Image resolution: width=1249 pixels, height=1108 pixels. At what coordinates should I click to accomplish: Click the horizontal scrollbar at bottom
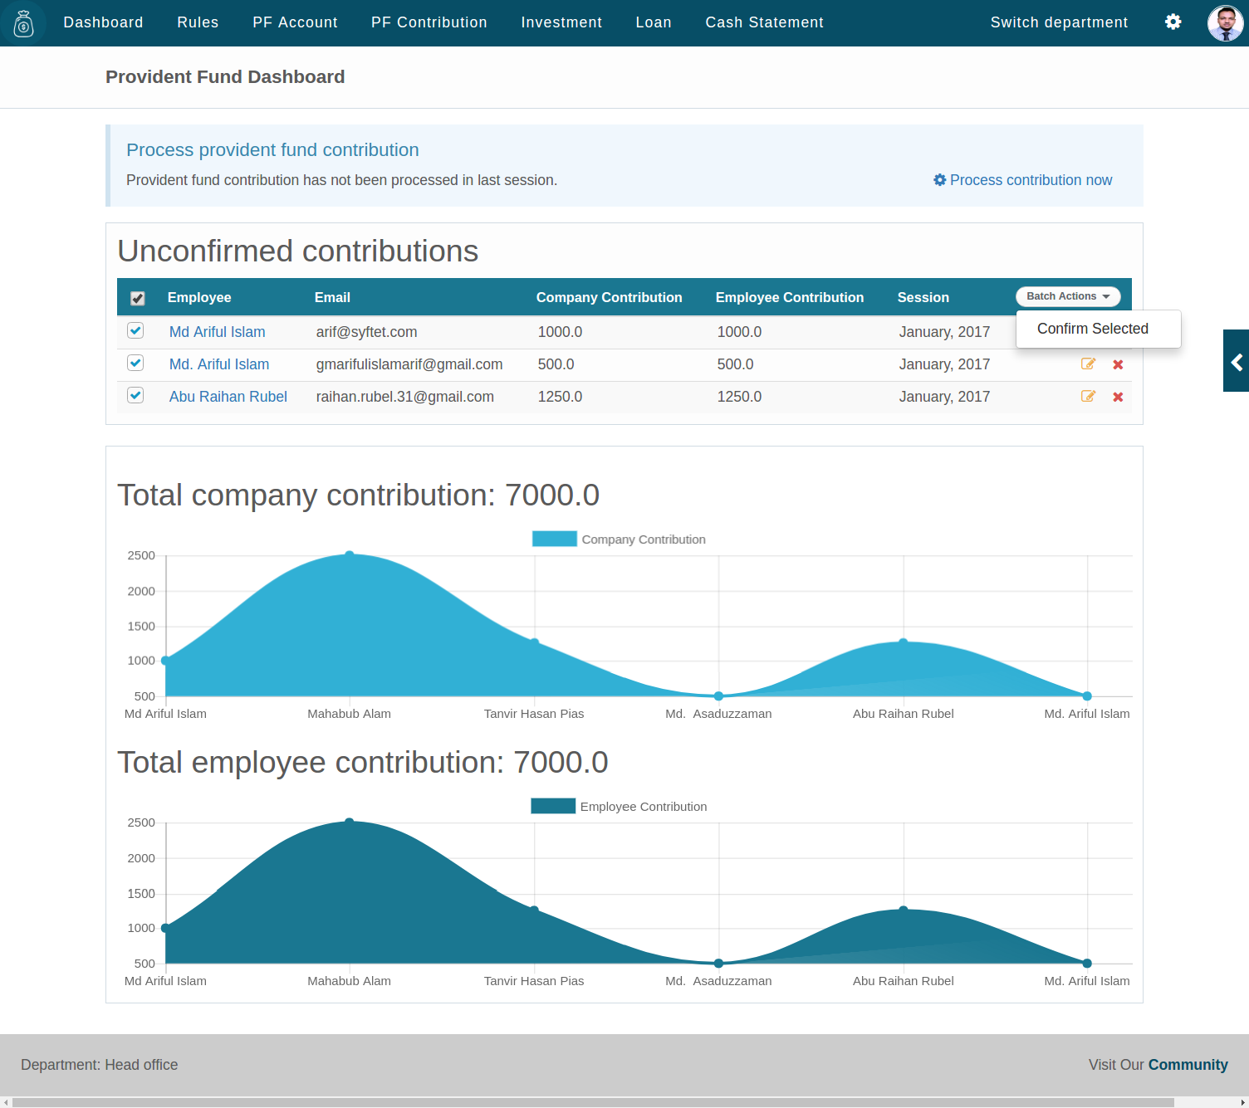coord(593,1102)
